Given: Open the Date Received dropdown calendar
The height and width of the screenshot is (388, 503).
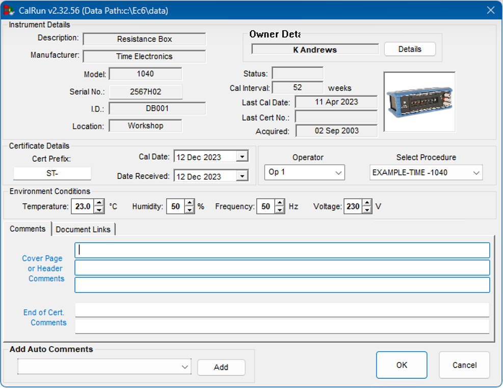Looking at the screenshot, I should pos(243,176).
